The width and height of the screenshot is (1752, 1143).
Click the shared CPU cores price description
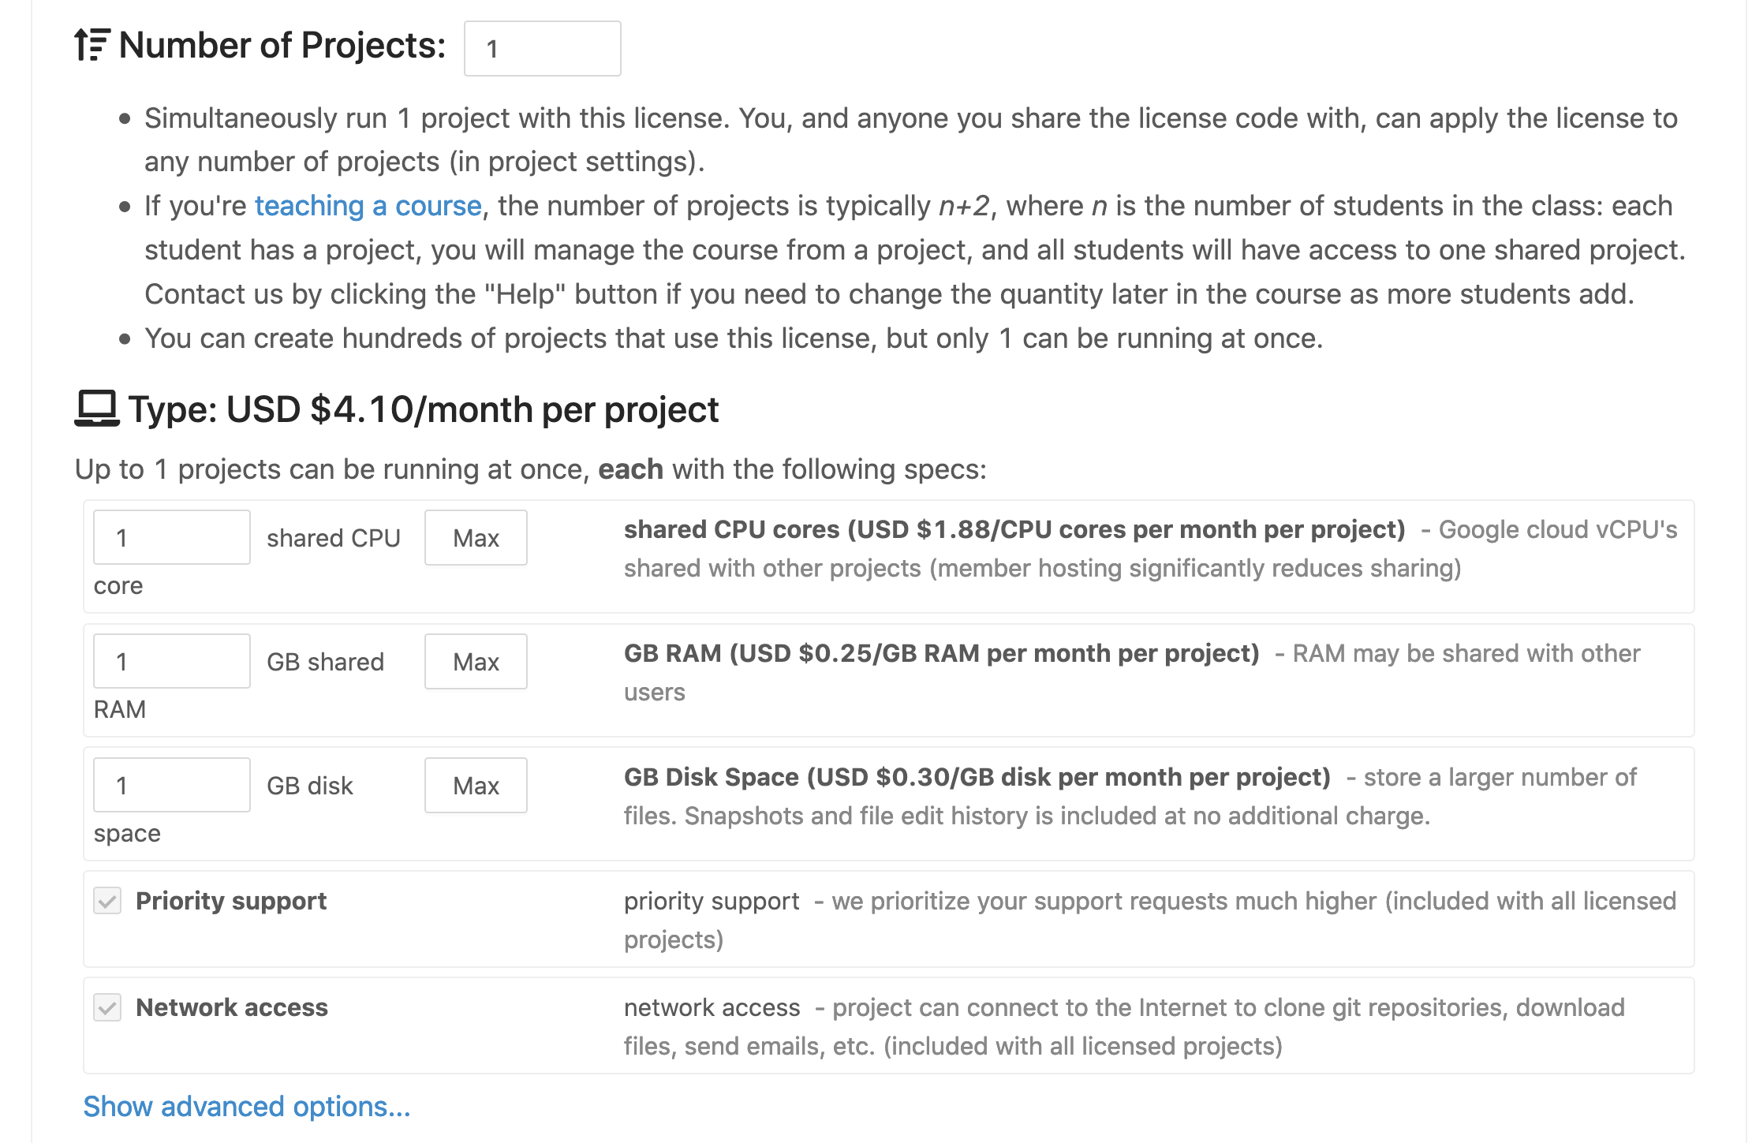[1014, 529]
